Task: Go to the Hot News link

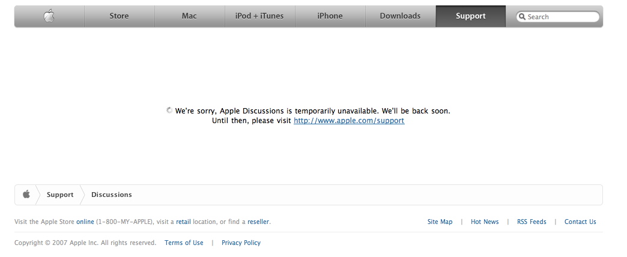Action: point(485,222)
